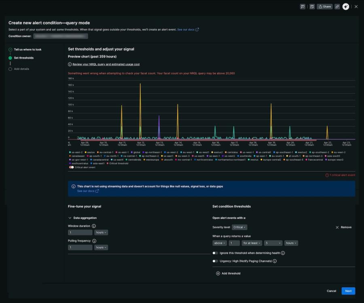Open the for at least dropdown
This screenshot has height=303, width=364.
pyautogui.click(x=252, y=243)
